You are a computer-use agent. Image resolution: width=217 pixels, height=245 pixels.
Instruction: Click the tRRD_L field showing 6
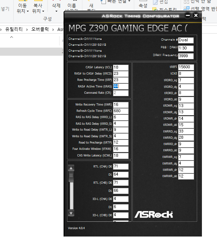(x=121, y=117)
